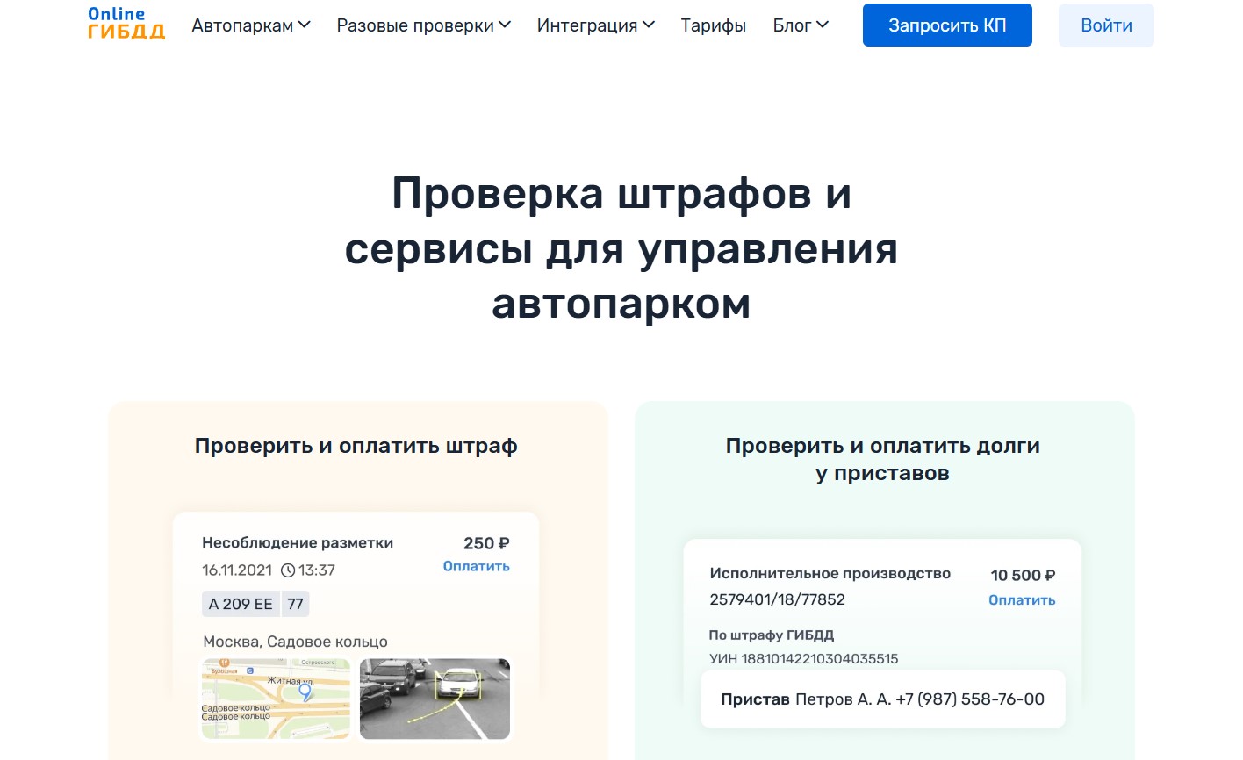Open the Разовые проверки dropdown
This screenshot has height=760, width=1243.
coord(423,25)
